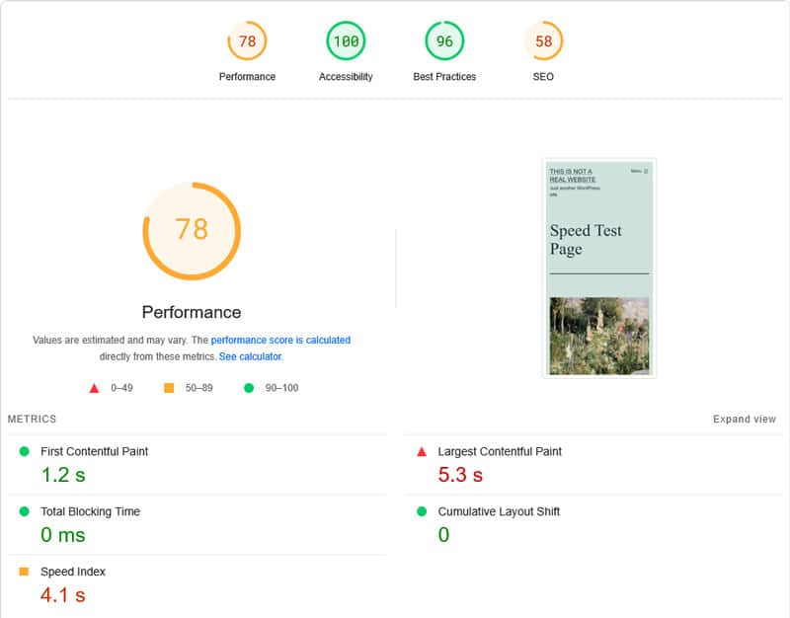Click the large 78 performance circle
The height and width of the screenshot is (618, 790).
coord(192,231)
